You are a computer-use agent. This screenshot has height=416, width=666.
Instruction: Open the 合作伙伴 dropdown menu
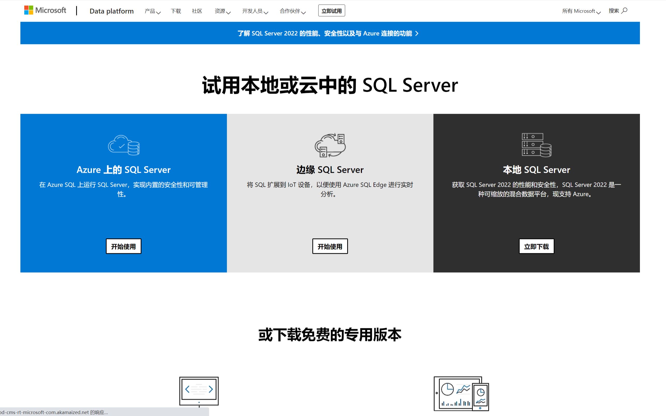(x=292, y=11)
